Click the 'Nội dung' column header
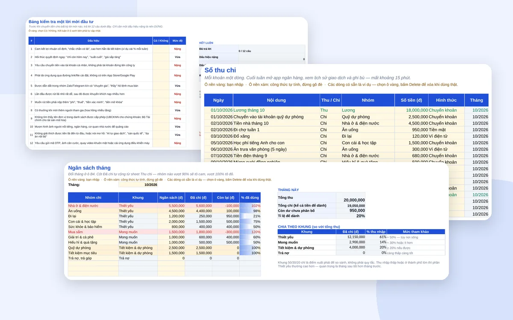 (277, 100)
